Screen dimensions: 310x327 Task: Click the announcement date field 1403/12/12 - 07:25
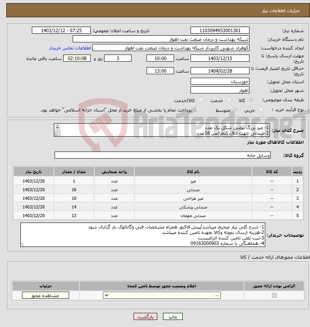coord(61,31)
